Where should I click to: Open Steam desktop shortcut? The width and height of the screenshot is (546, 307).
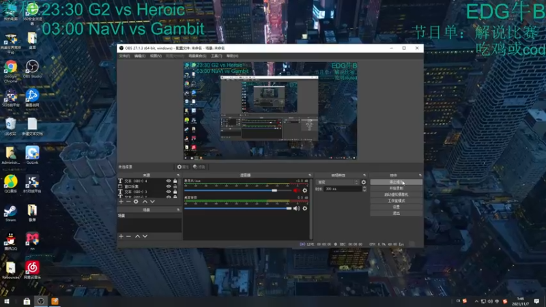click(10, 214)
